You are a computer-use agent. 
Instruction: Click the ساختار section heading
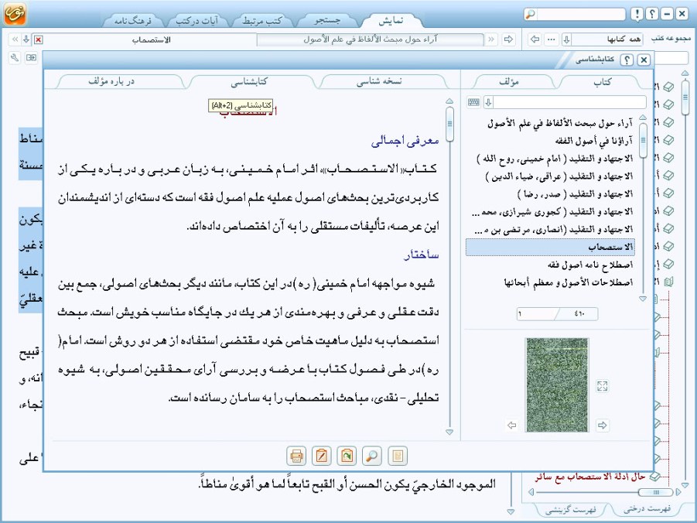click(x=422, y=255)
